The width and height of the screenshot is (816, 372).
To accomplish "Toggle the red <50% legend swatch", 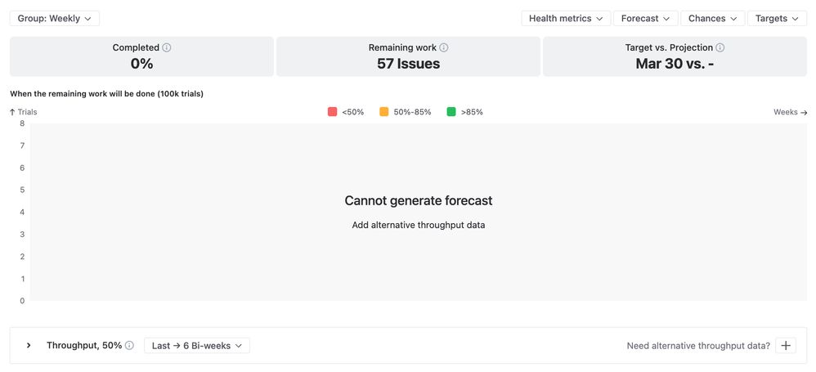I will coord(333,112).
